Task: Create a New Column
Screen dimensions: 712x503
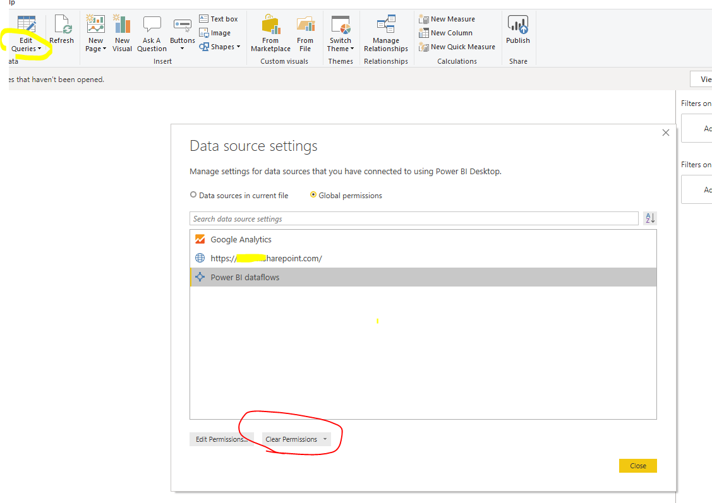Action: pos(445,33)
